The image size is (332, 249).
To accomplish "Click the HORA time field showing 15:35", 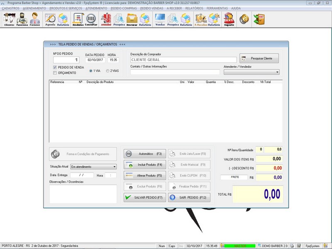I will tap(113, 60).
